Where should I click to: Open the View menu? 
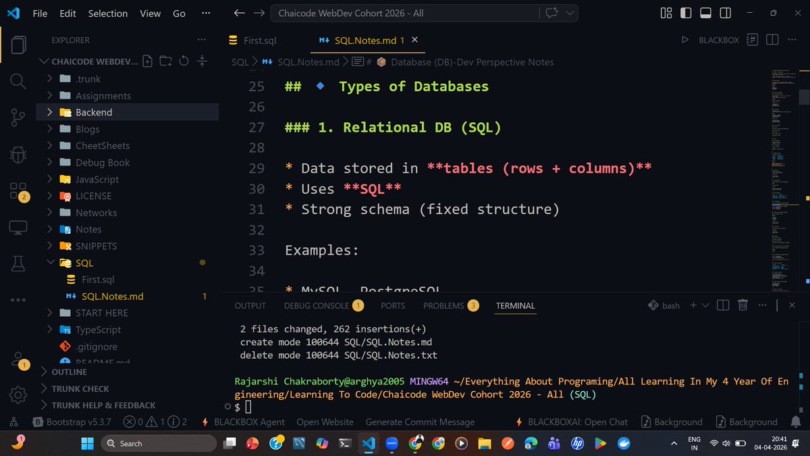coord(150,13)
